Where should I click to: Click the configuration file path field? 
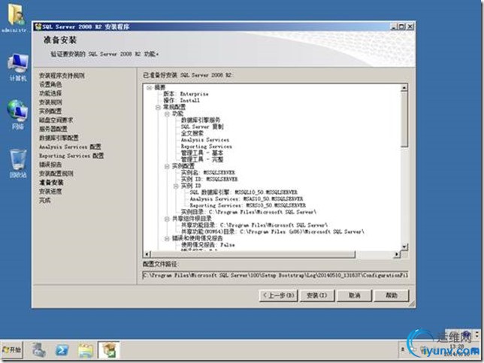(x=275, y=275)
